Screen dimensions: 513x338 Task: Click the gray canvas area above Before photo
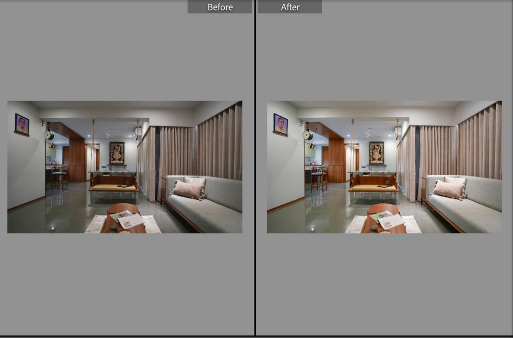125,57
